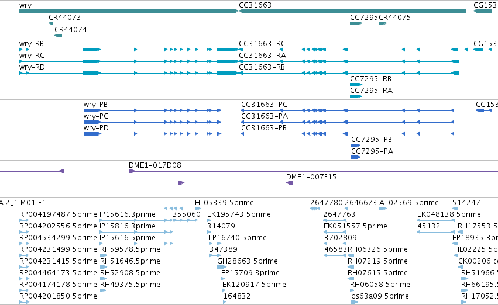
Task: Click protein CG7295-PB label
Action: point(372,140)
